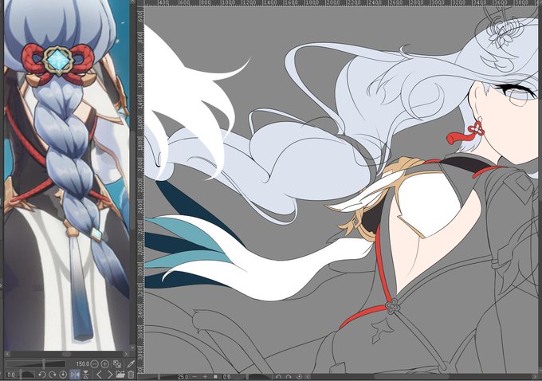Viewport: 542px width, 381px height.
Task: Fit the main canvas to the window
Action: [215, 376]
